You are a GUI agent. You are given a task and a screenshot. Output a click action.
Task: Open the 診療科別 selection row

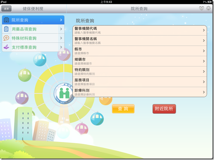[140, 92]
